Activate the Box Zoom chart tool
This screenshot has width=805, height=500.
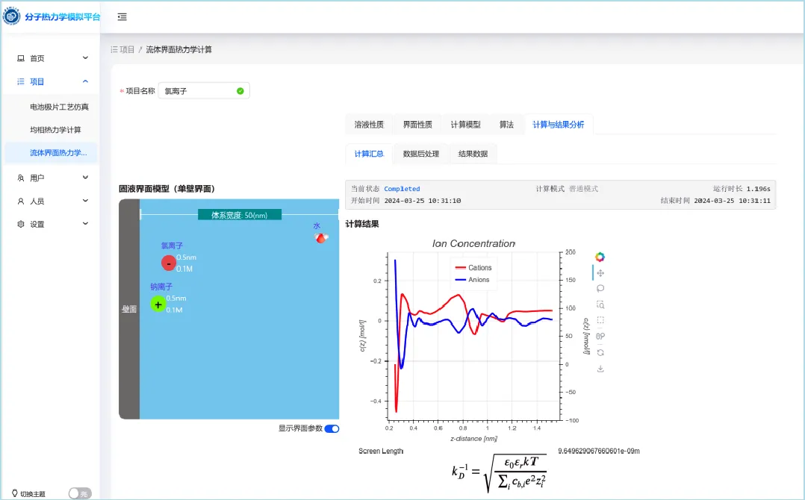click(x=600, y=304)
